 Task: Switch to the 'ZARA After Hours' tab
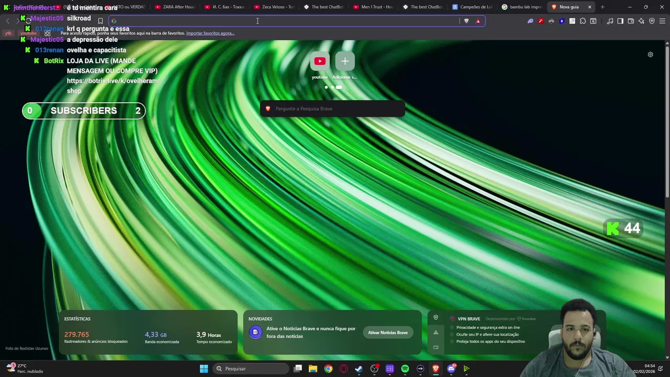click(175, 7)
